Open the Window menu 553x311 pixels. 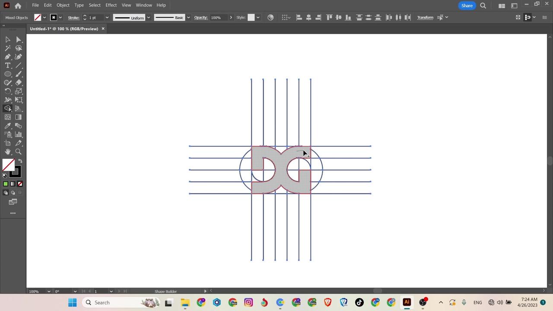click(144, 5)
